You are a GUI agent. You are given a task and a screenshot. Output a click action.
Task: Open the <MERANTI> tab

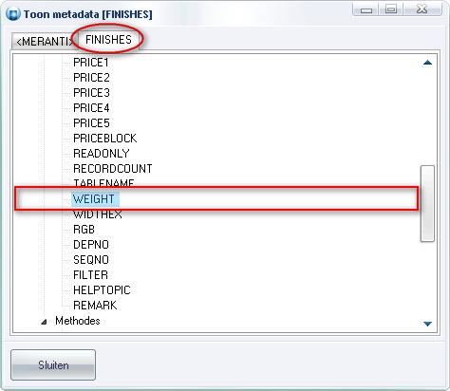pyautogui.click(x=44, y=42)
